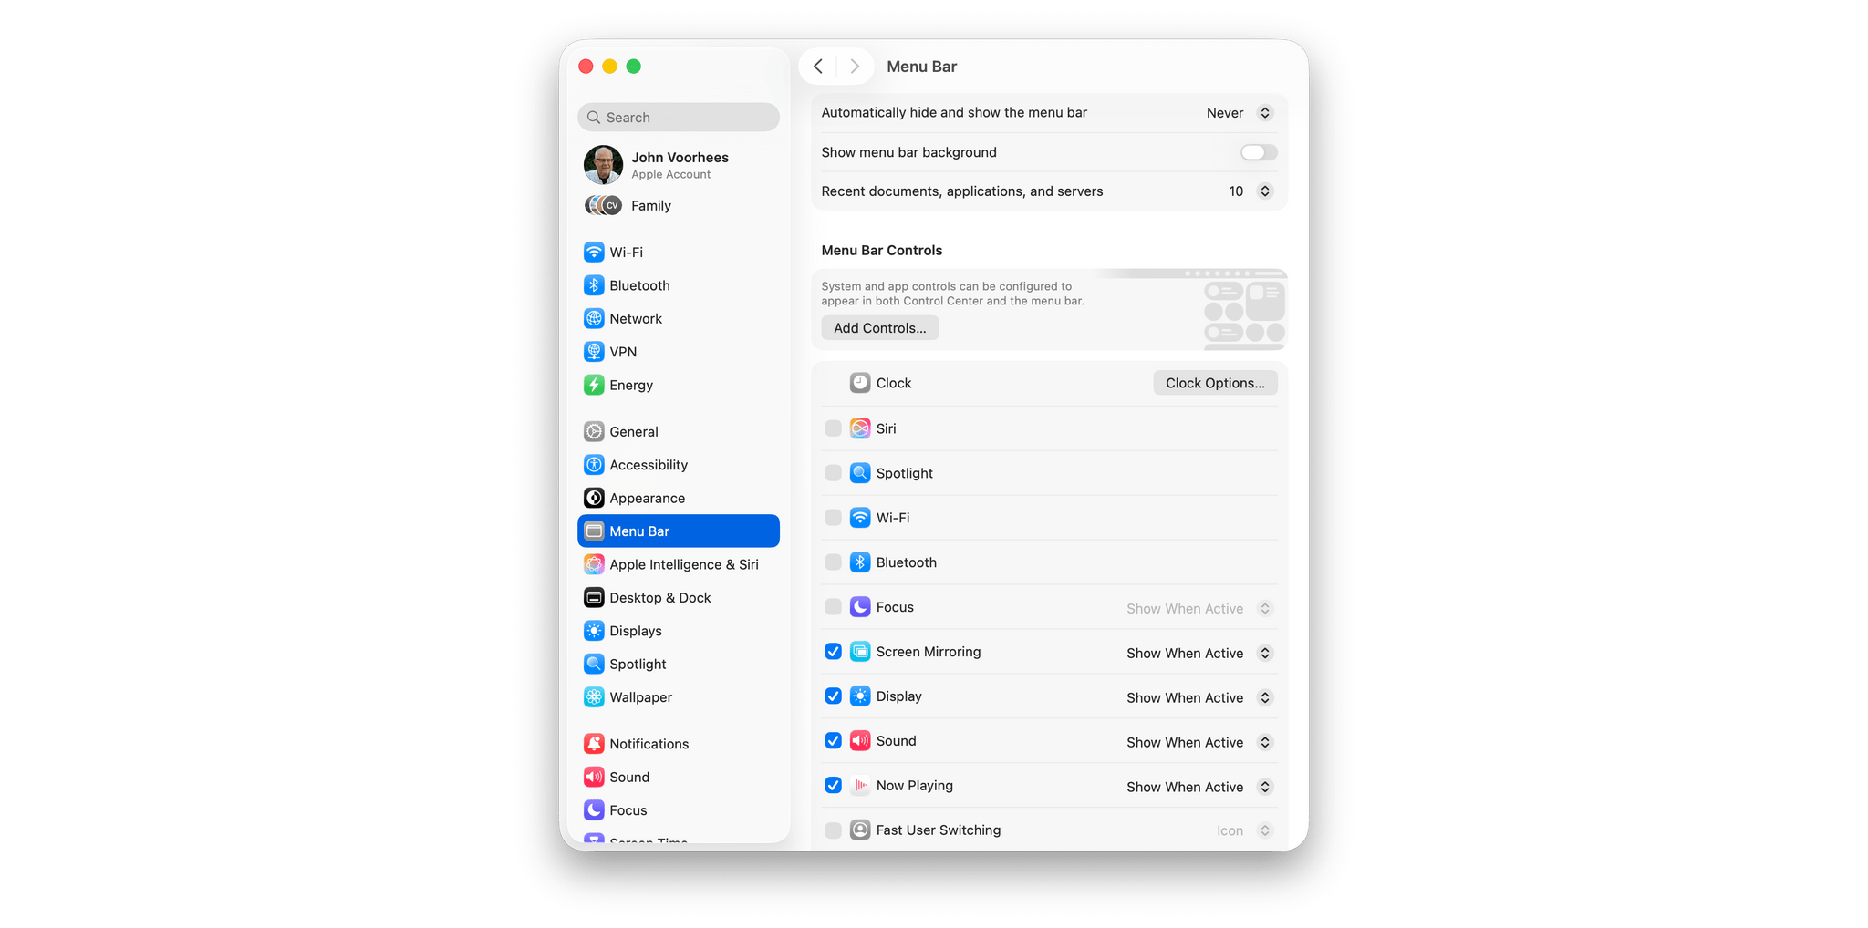1868x928 pixels.
Task: Open Displays settings label in sidebar
Action: pos(636,631)
